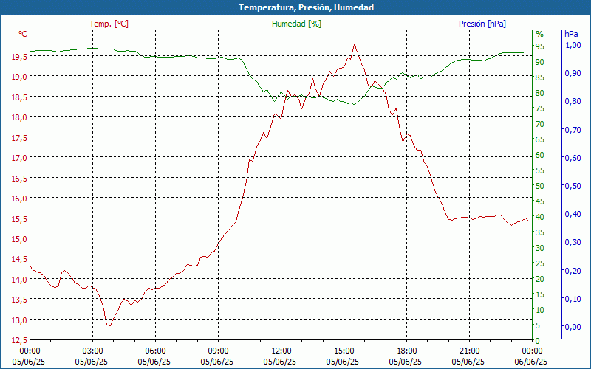The height and width of the screenshot is (369, 591).
Task: Click the 18,0 tick on the temperature axis
Action: click(x=19, y=117)
